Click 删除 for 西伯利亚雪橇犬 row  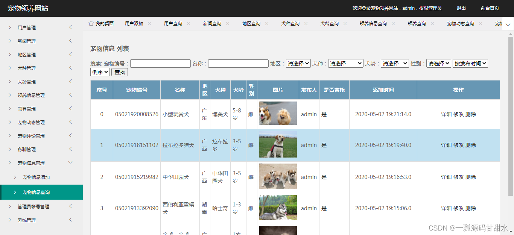471,208
